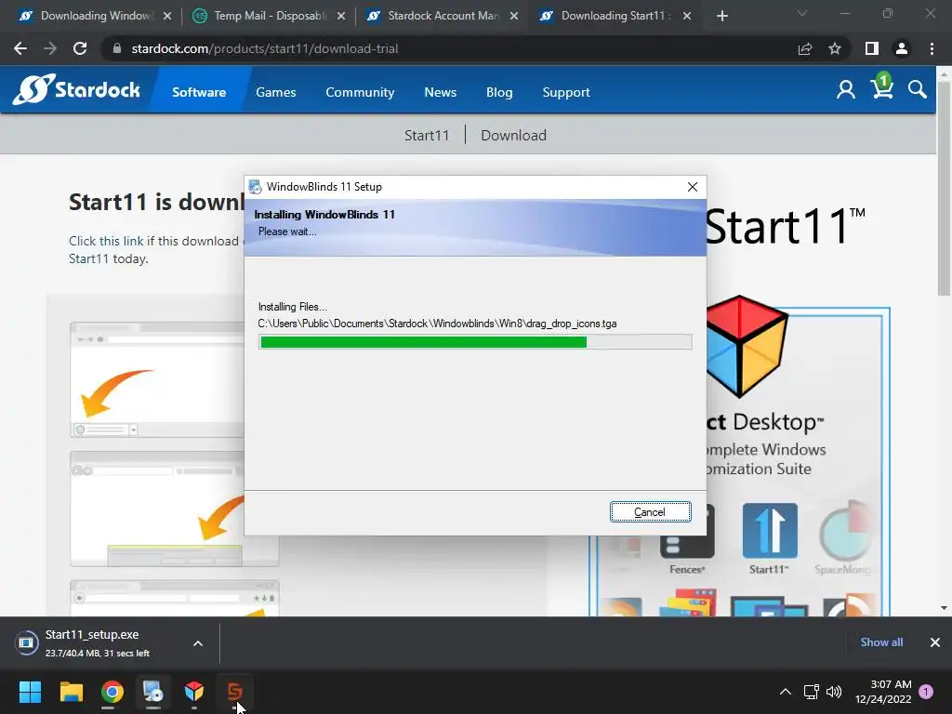Click the Download breadcrumb link
952x714 pixels.
[513, 136]
